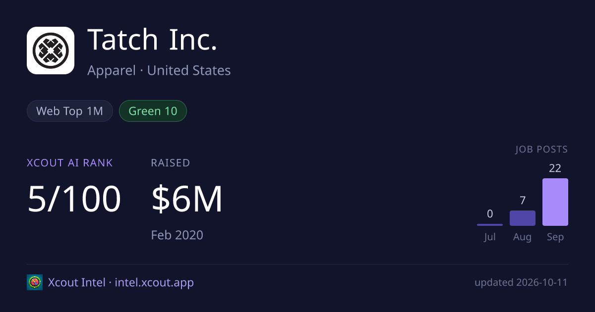Click the Sep month axis label

coord(555,237)
